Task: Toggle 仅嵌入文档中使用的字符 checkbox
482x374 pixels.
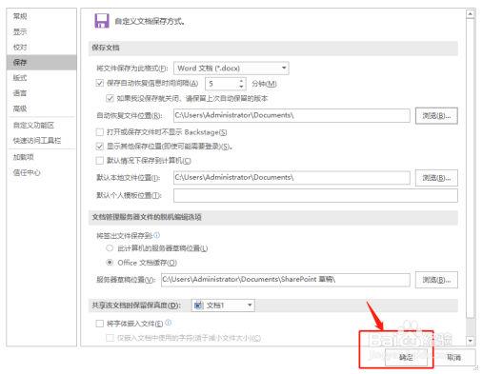Action: coord(110,338)
